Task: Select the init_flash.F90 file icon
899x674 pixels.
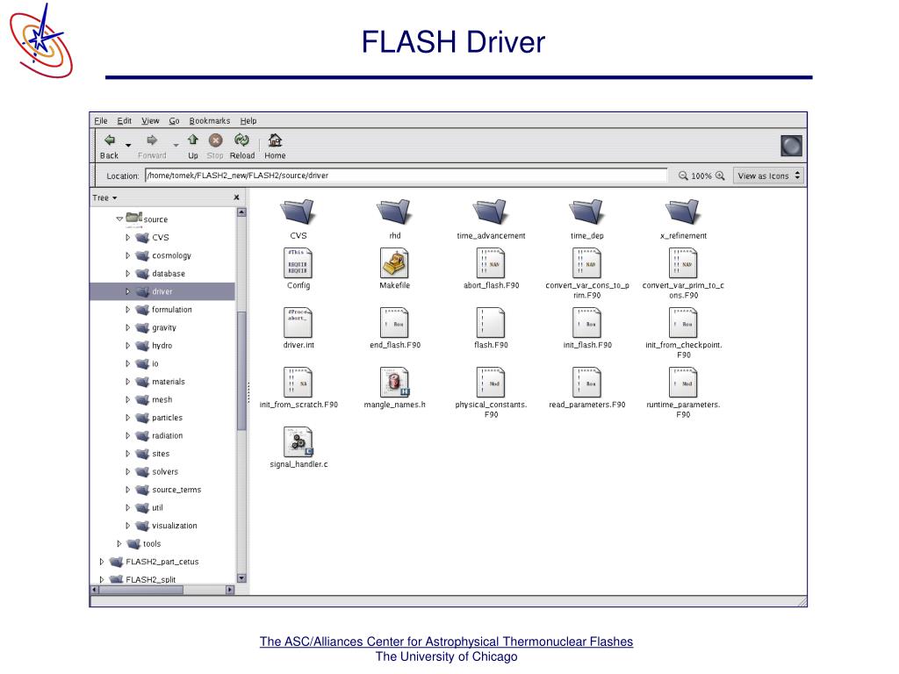Action: tap(587, 322)
